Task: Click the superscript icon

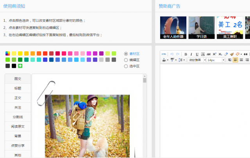Action: click(x=214, y=54)
